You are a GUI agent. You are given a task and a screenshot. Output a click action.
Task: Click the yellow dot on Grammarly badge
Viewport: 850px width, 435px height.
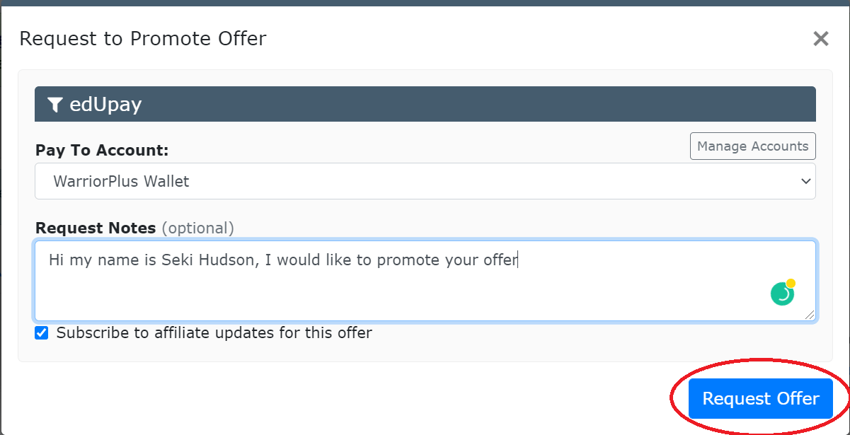tap(791, 284)
